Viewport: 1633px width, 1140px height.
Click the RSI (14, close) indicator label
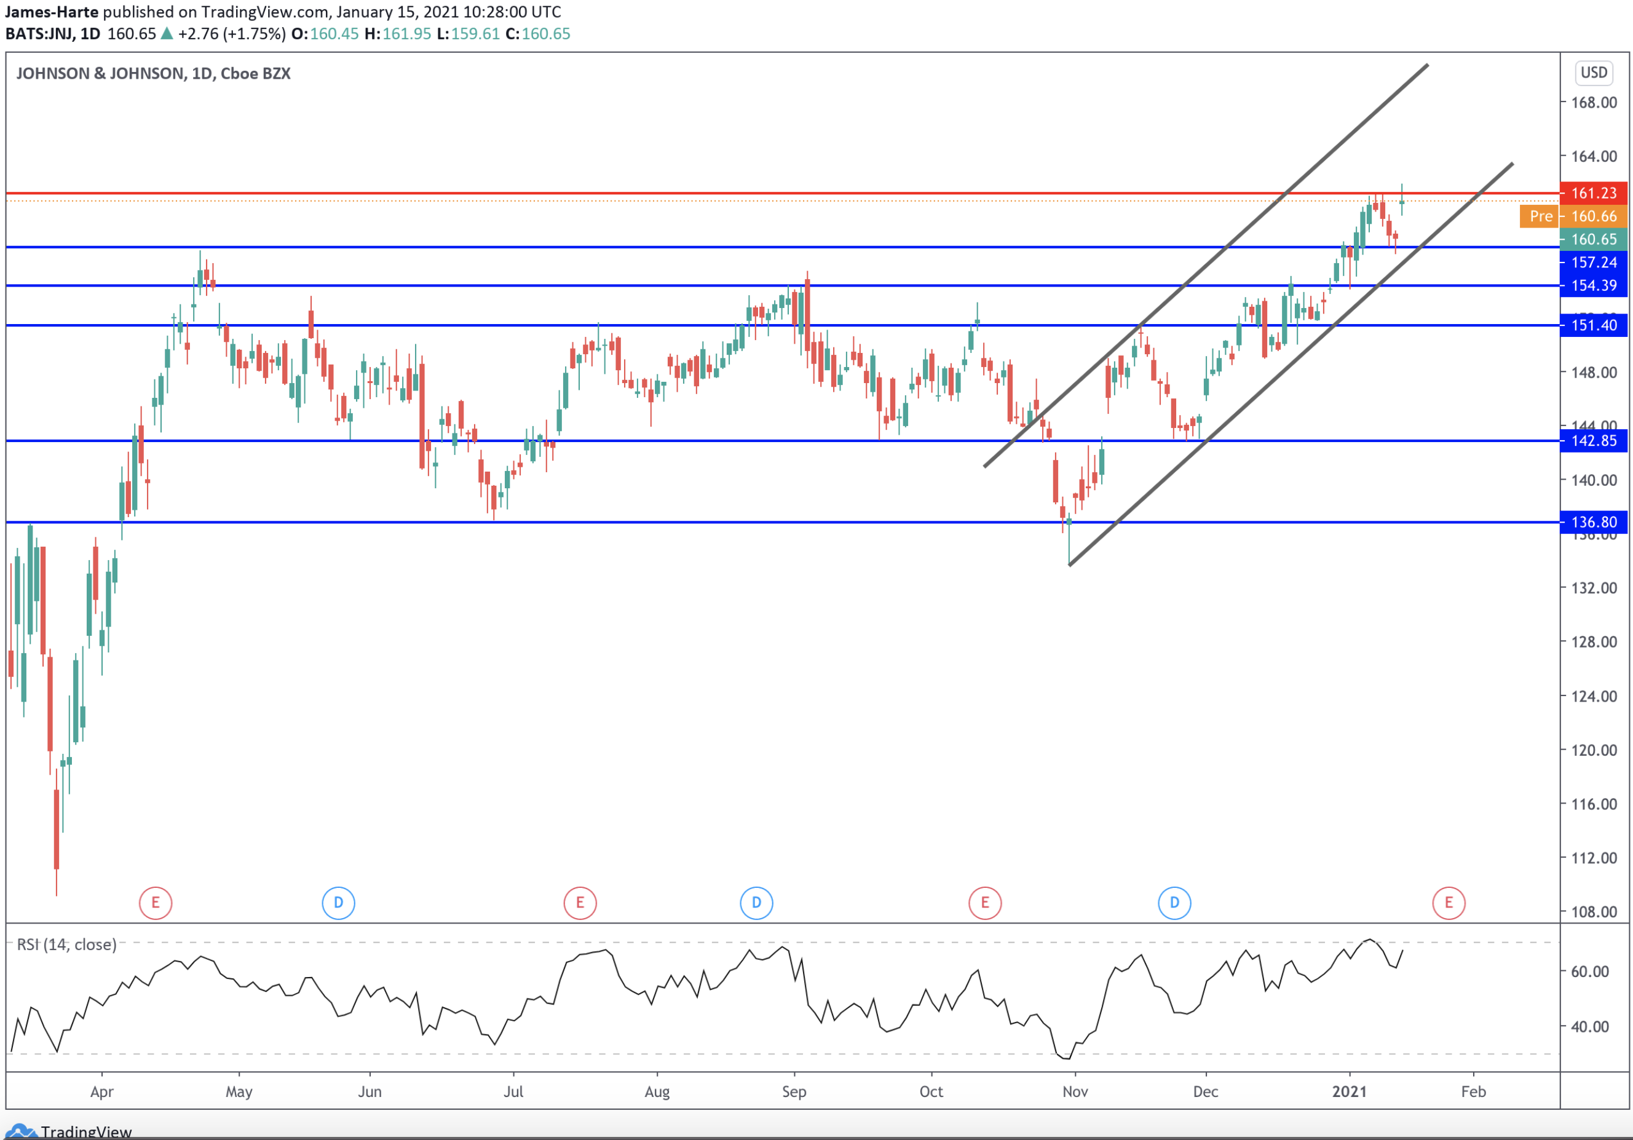[64, 945]
